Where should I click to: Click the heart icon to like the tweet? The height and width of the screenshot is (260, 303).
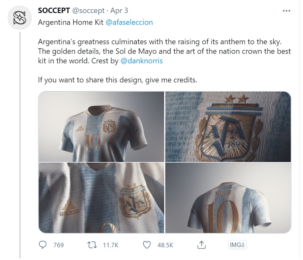click(147, 245)
